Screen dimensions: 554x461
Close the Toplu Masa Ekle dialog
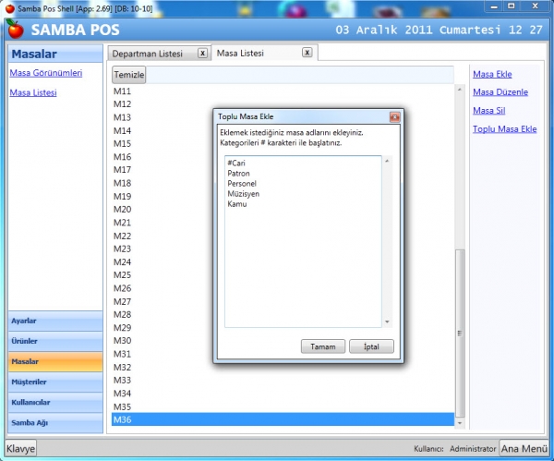click(394, 116)
